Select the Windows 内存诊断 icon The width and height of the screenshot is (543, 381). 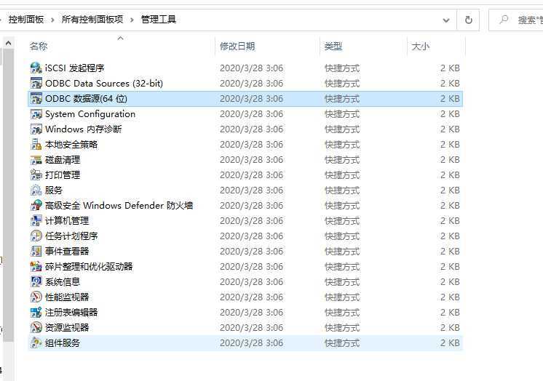36,129
